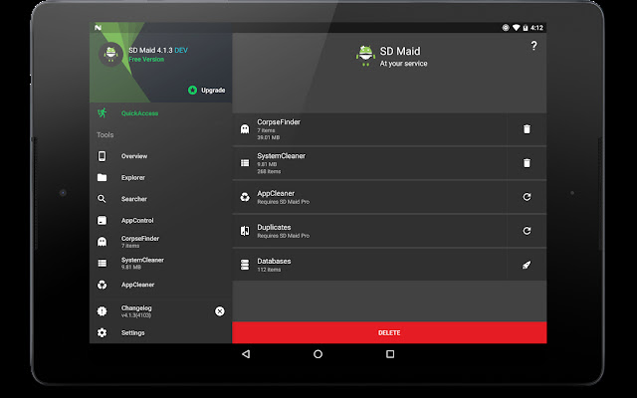Click the Duplicates icon in main panel
The image size is (637, 398).
(245, 231)
